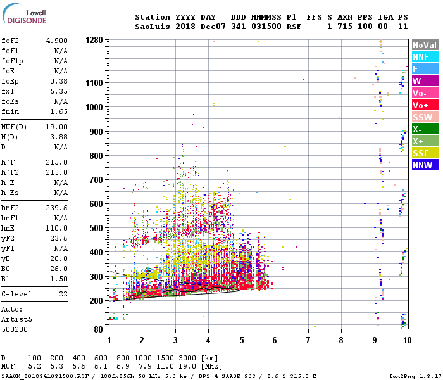The image size is (443, 380).
Task: Click the time 031500 in header
Action: click(266, 27)
